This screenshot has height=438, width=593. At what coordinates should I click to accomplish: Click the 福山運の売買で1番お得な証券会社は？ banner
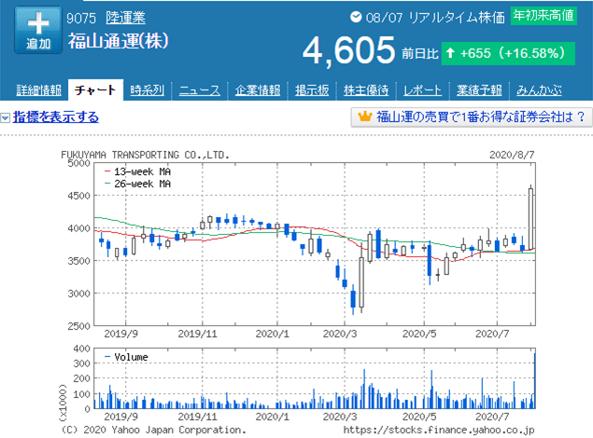click(472, 116)
